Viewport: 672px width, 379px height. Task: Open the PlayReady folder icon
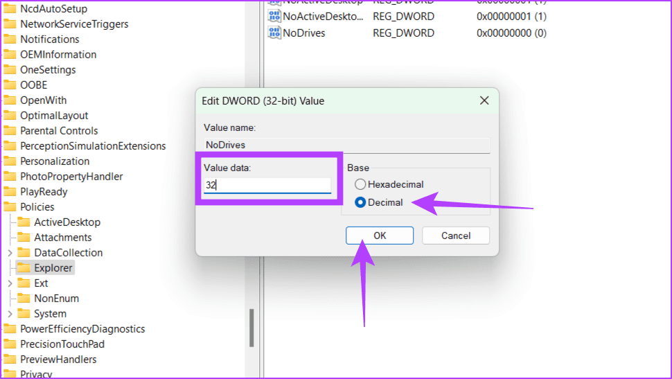point(10,192)
